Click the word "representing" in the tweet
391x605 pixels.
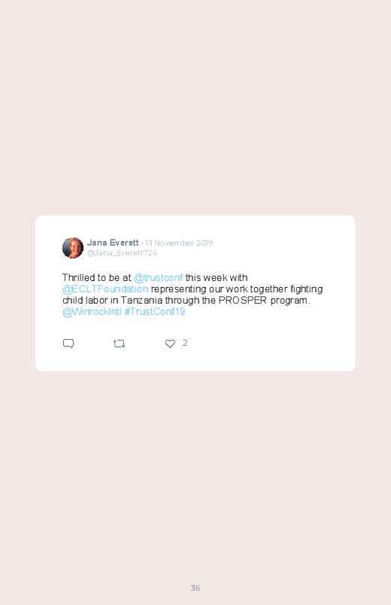(x=178, y=289)
